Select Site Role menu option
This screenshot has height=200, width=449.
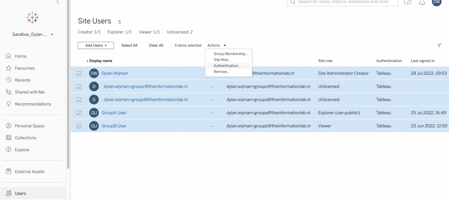[x=222, y=60]
